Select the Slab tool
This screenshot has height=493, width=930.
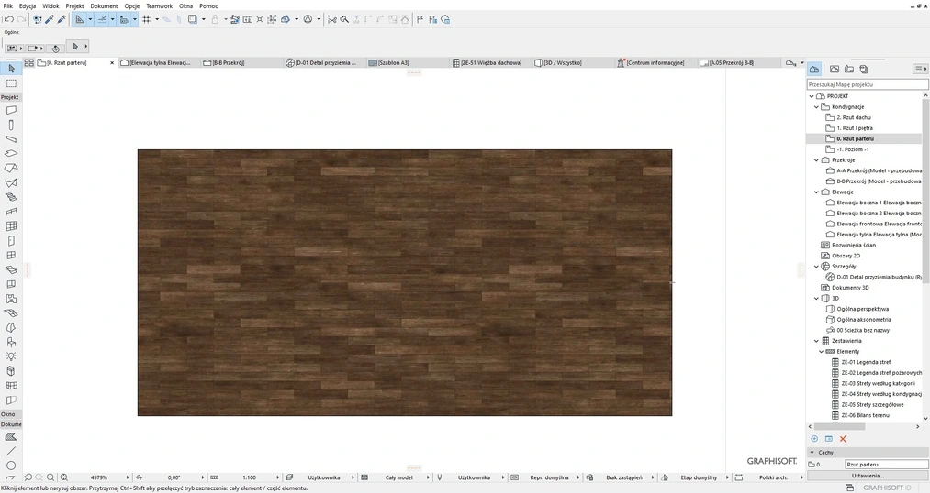pyautogui.click(x=11, y=154)
